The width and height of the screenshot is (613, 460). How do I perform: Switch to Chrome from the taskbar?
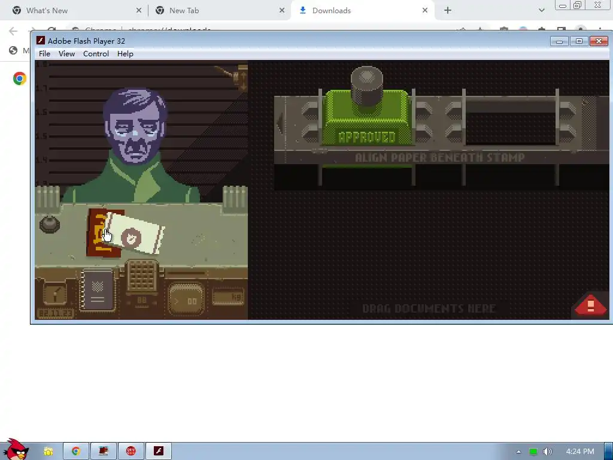(x=76, y=452)
